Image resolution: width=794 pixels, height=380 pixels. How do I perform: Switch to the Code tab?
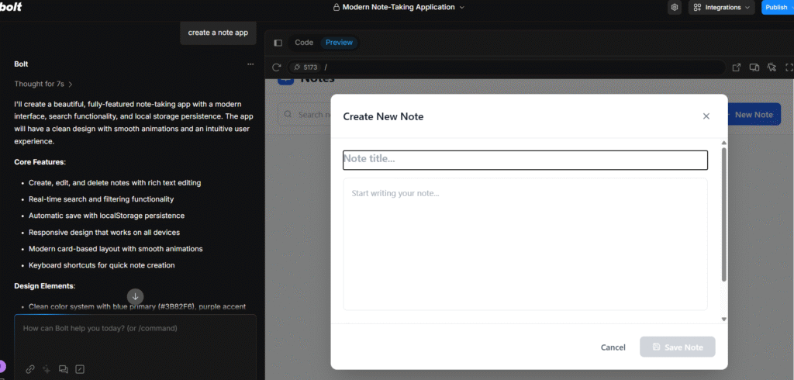click(x=304, y=43)
